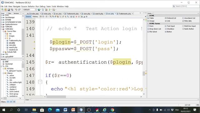Screen dimensions: 200x113
Task: Select the Ordered List palette item
Action: click(170, 18)
